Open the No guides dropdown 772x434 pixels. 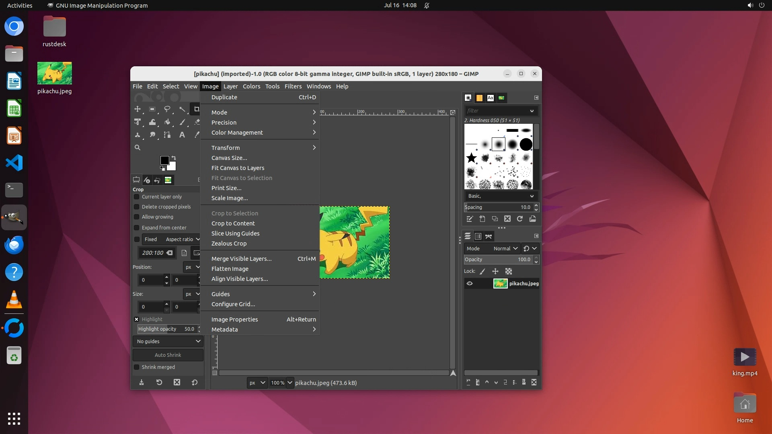[x=168, y=341]
